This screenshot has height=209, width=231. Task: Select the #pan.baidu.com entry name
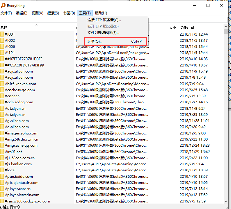(x=19, y=176)
